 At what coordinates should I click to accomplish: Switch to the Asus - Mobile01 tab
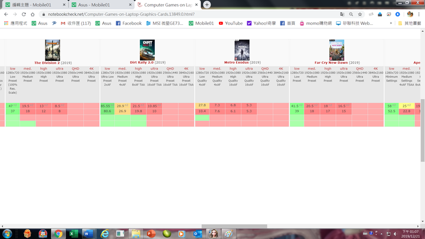coord(102,5)
